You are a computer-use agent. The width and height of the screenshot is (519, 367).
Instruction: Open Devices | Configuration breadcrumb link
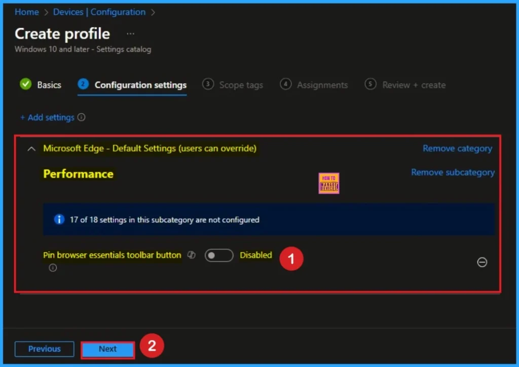tap(99, 12)
